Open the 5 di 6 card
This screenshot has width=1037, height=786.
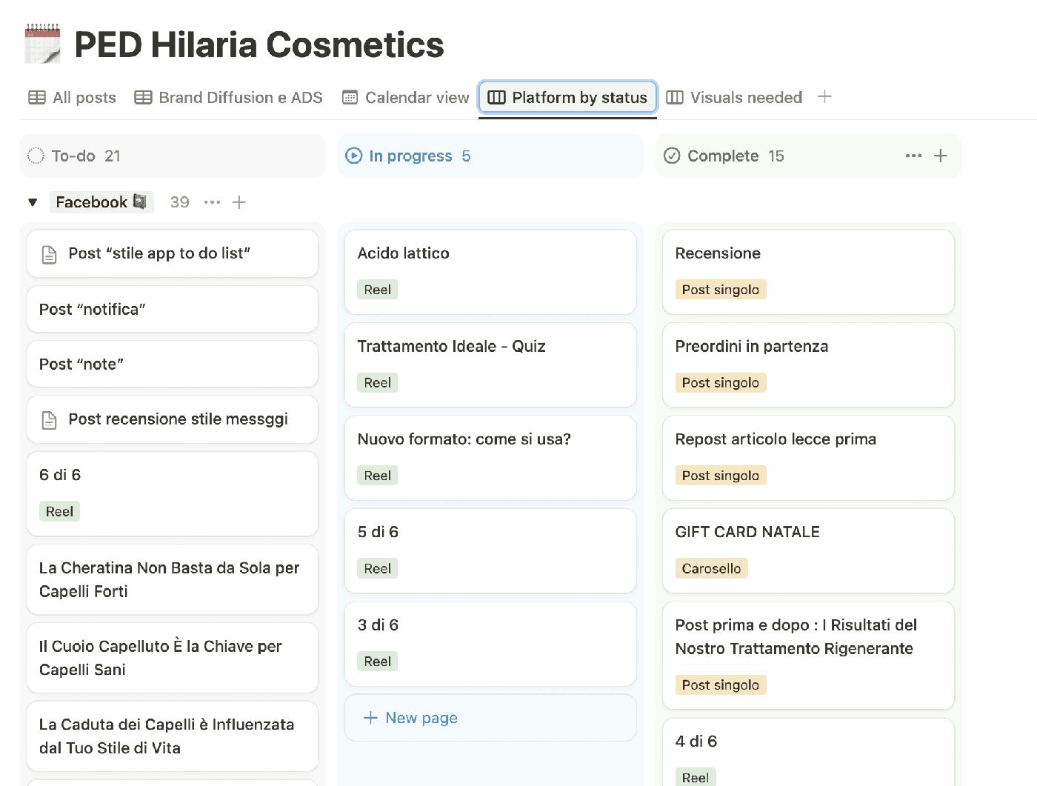coord(490,550)
